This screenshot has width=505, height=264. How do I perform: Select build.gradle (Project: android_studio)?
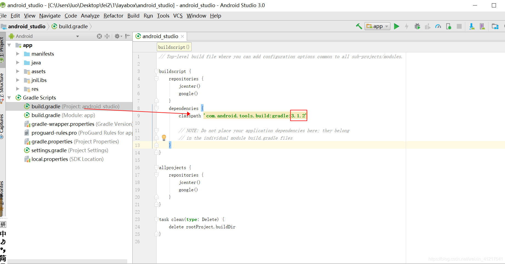[69, 106]
